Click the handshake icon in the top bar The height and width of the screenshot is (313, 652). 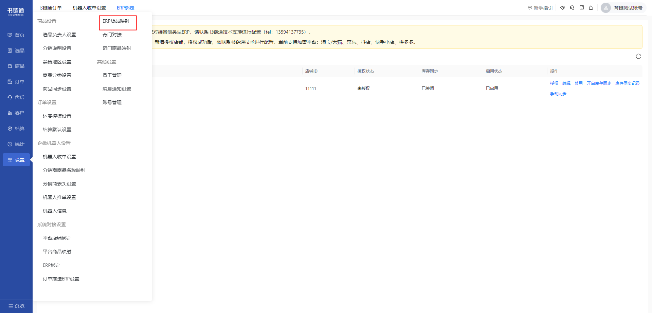pyautogui.click(x=563, y=8)
